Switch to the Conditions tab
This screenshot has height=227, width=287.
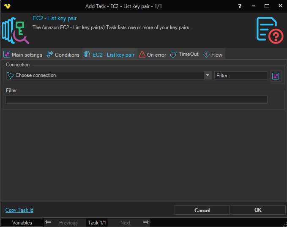pos(63,55)
